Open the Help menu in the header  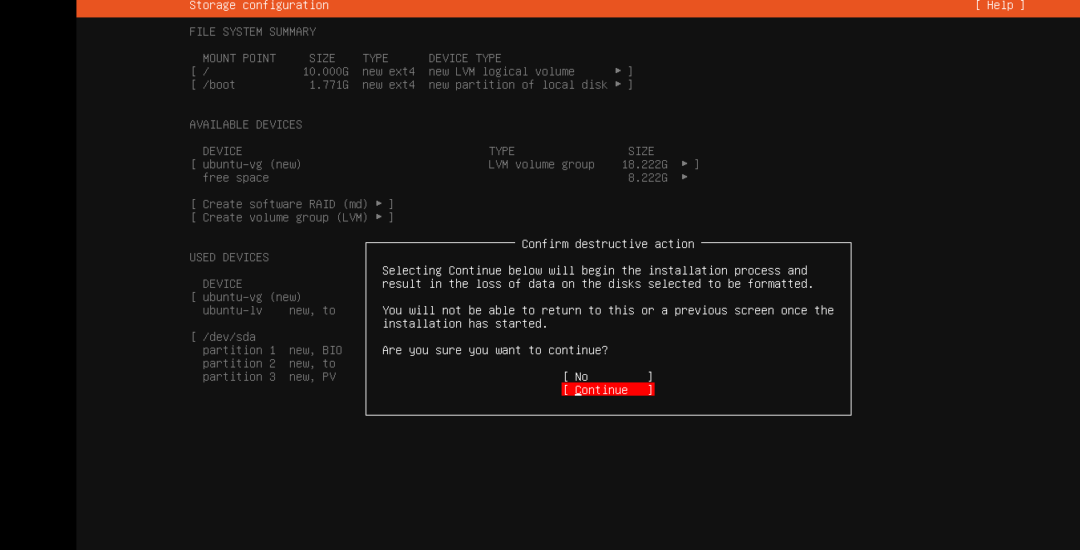(999, 6)
